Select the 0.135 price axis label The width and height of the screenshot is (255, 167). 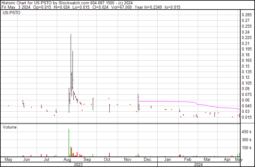tap(246, 72)
